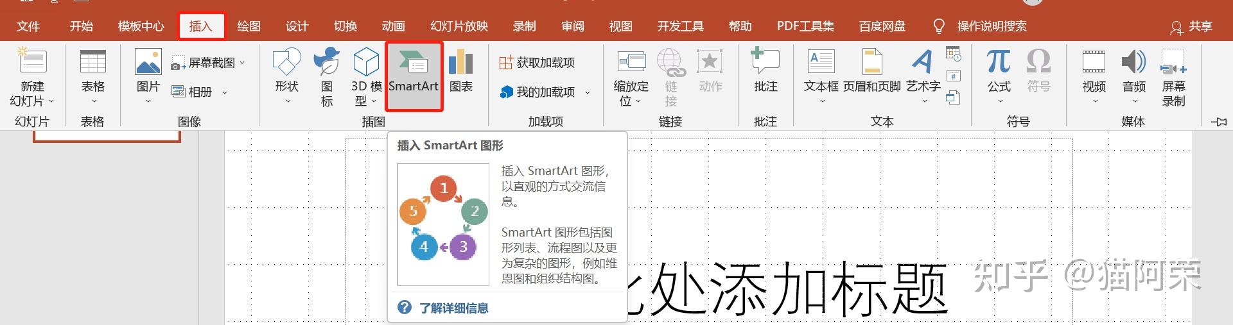This screenshot has width=1233, height=325.
Task: Click the 形状 shapes icon
Action: tap(286, 62)
